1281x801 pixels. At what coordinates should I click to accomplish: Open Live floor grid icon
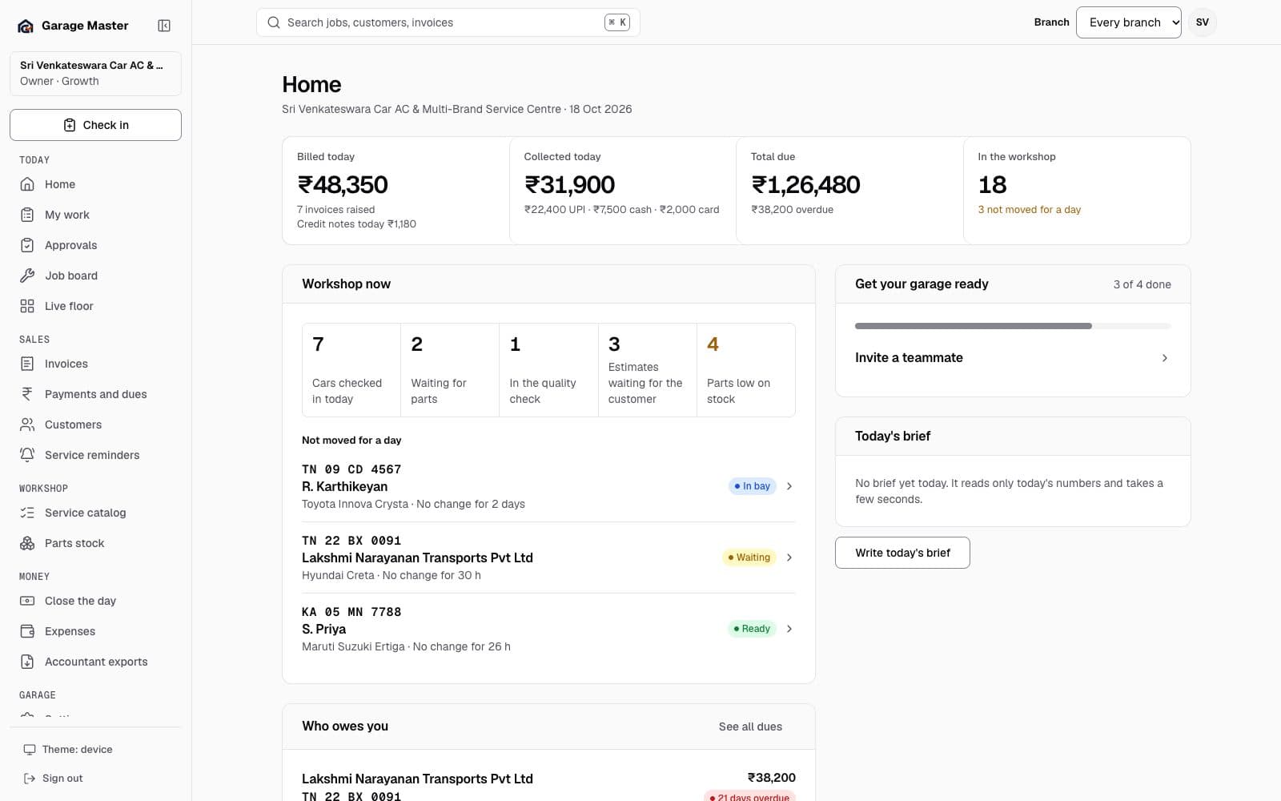27,306
